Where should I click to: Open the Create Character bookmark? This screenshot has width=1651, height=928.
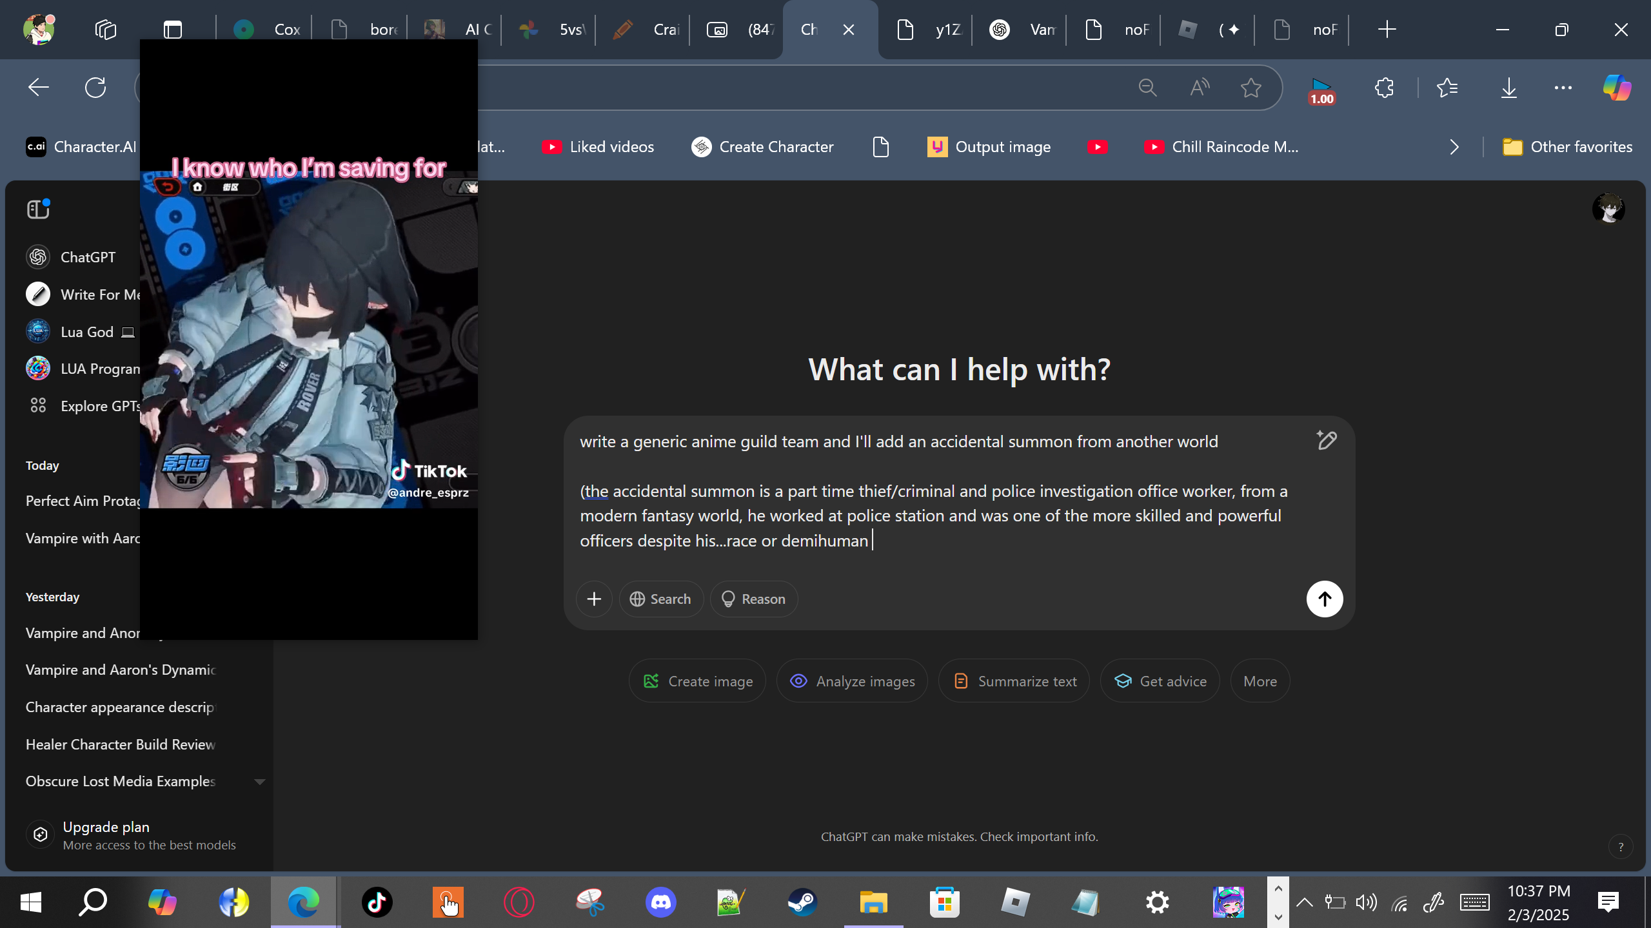tap(762, 147)
